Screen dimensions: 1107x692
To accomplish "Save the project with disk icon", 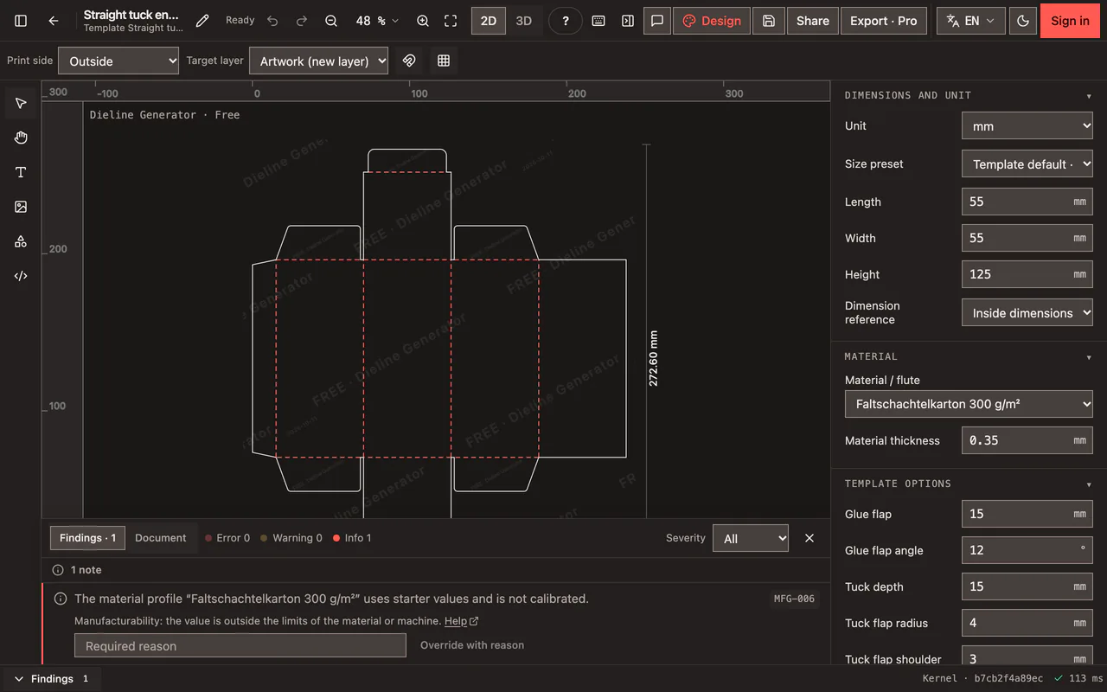I will 769,21.
